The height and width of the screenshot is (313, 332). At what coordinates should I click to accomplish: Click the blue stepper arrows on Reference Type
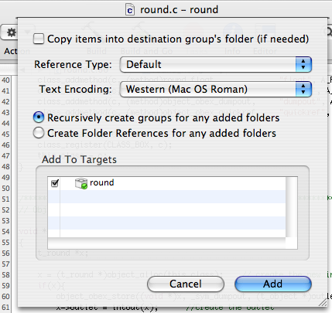tap(303, 64)
